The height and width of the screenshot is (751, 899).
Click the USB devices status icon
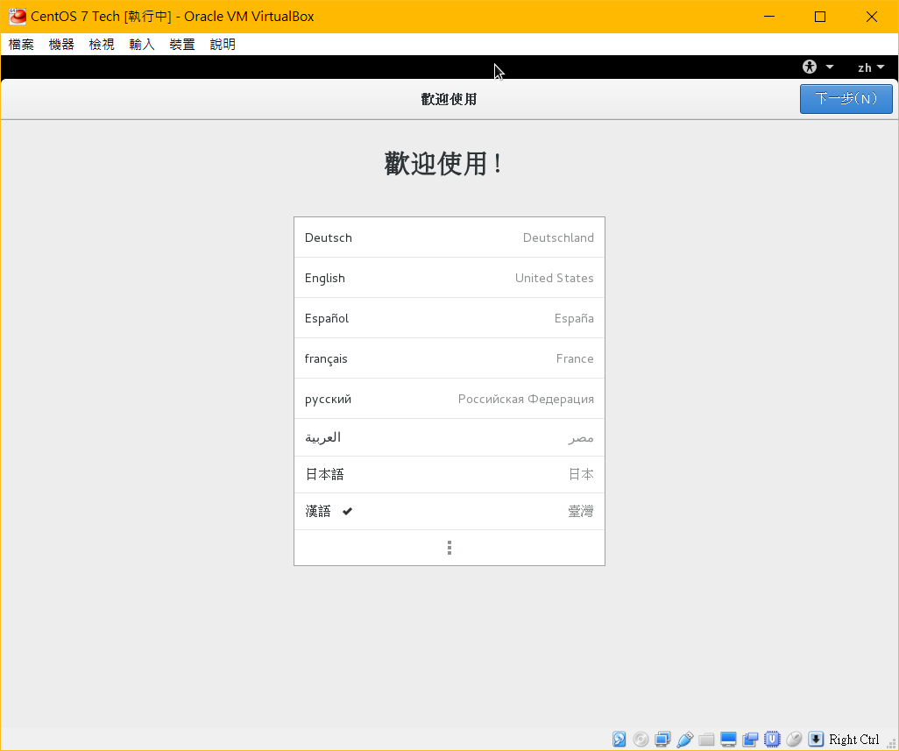tap(685, 740)
